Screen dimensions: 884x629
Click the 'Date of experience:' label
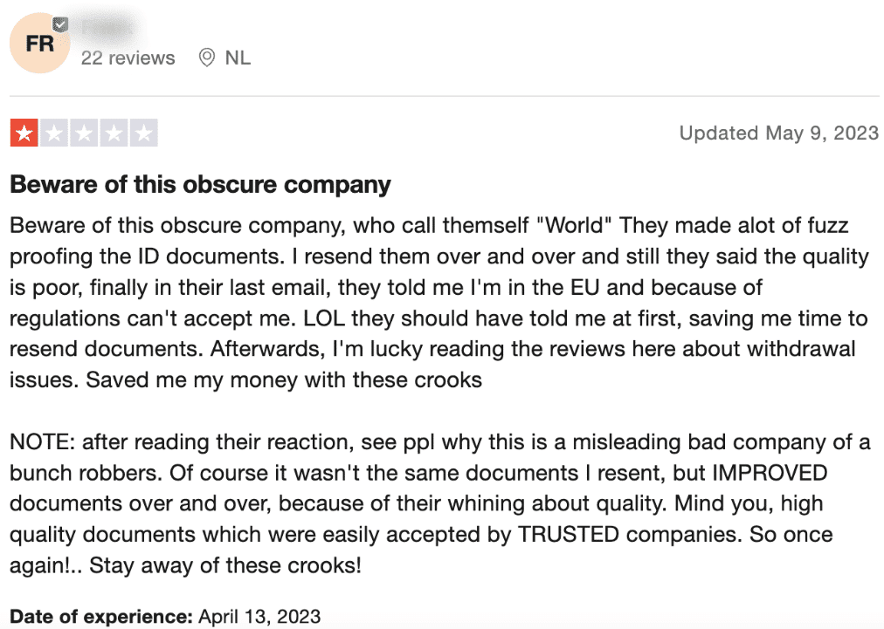coord(101,616)
